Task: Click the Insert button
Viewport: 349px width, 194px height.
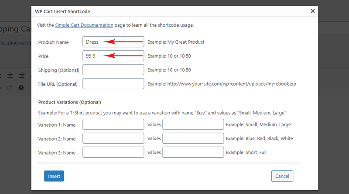Action: (x=54, y=176)
